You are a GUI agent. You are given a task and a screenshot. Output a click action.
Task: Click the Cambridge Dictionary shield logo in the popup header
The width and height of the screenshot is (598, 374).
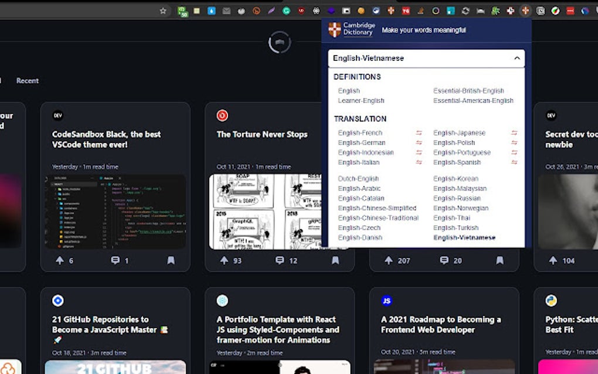(x=334, y=28)
